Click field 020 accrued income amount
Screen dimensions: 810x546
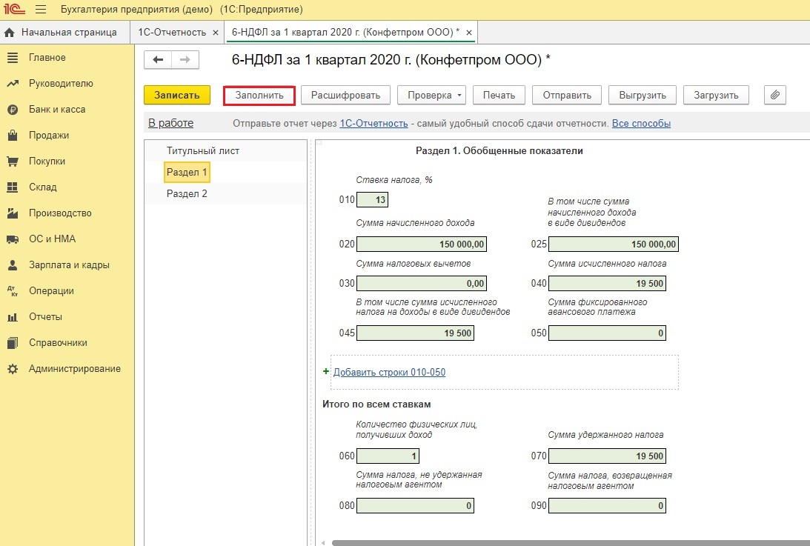point(422,244)
